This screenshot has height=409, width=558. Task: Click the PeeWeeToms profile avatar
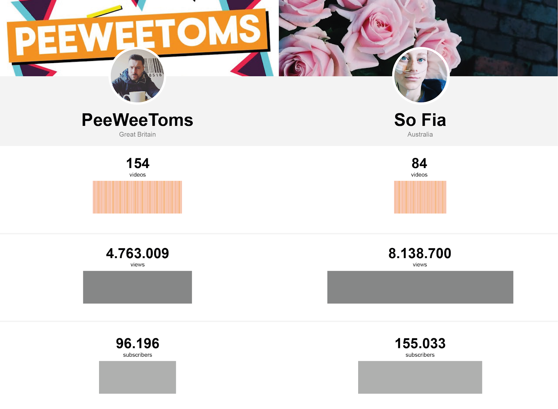click(x=137, y=76)
